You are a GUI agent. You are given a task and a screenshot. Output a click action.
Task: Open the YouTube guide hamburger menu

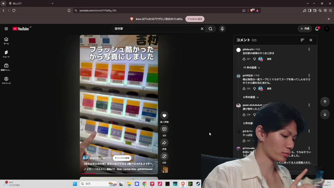6,29
